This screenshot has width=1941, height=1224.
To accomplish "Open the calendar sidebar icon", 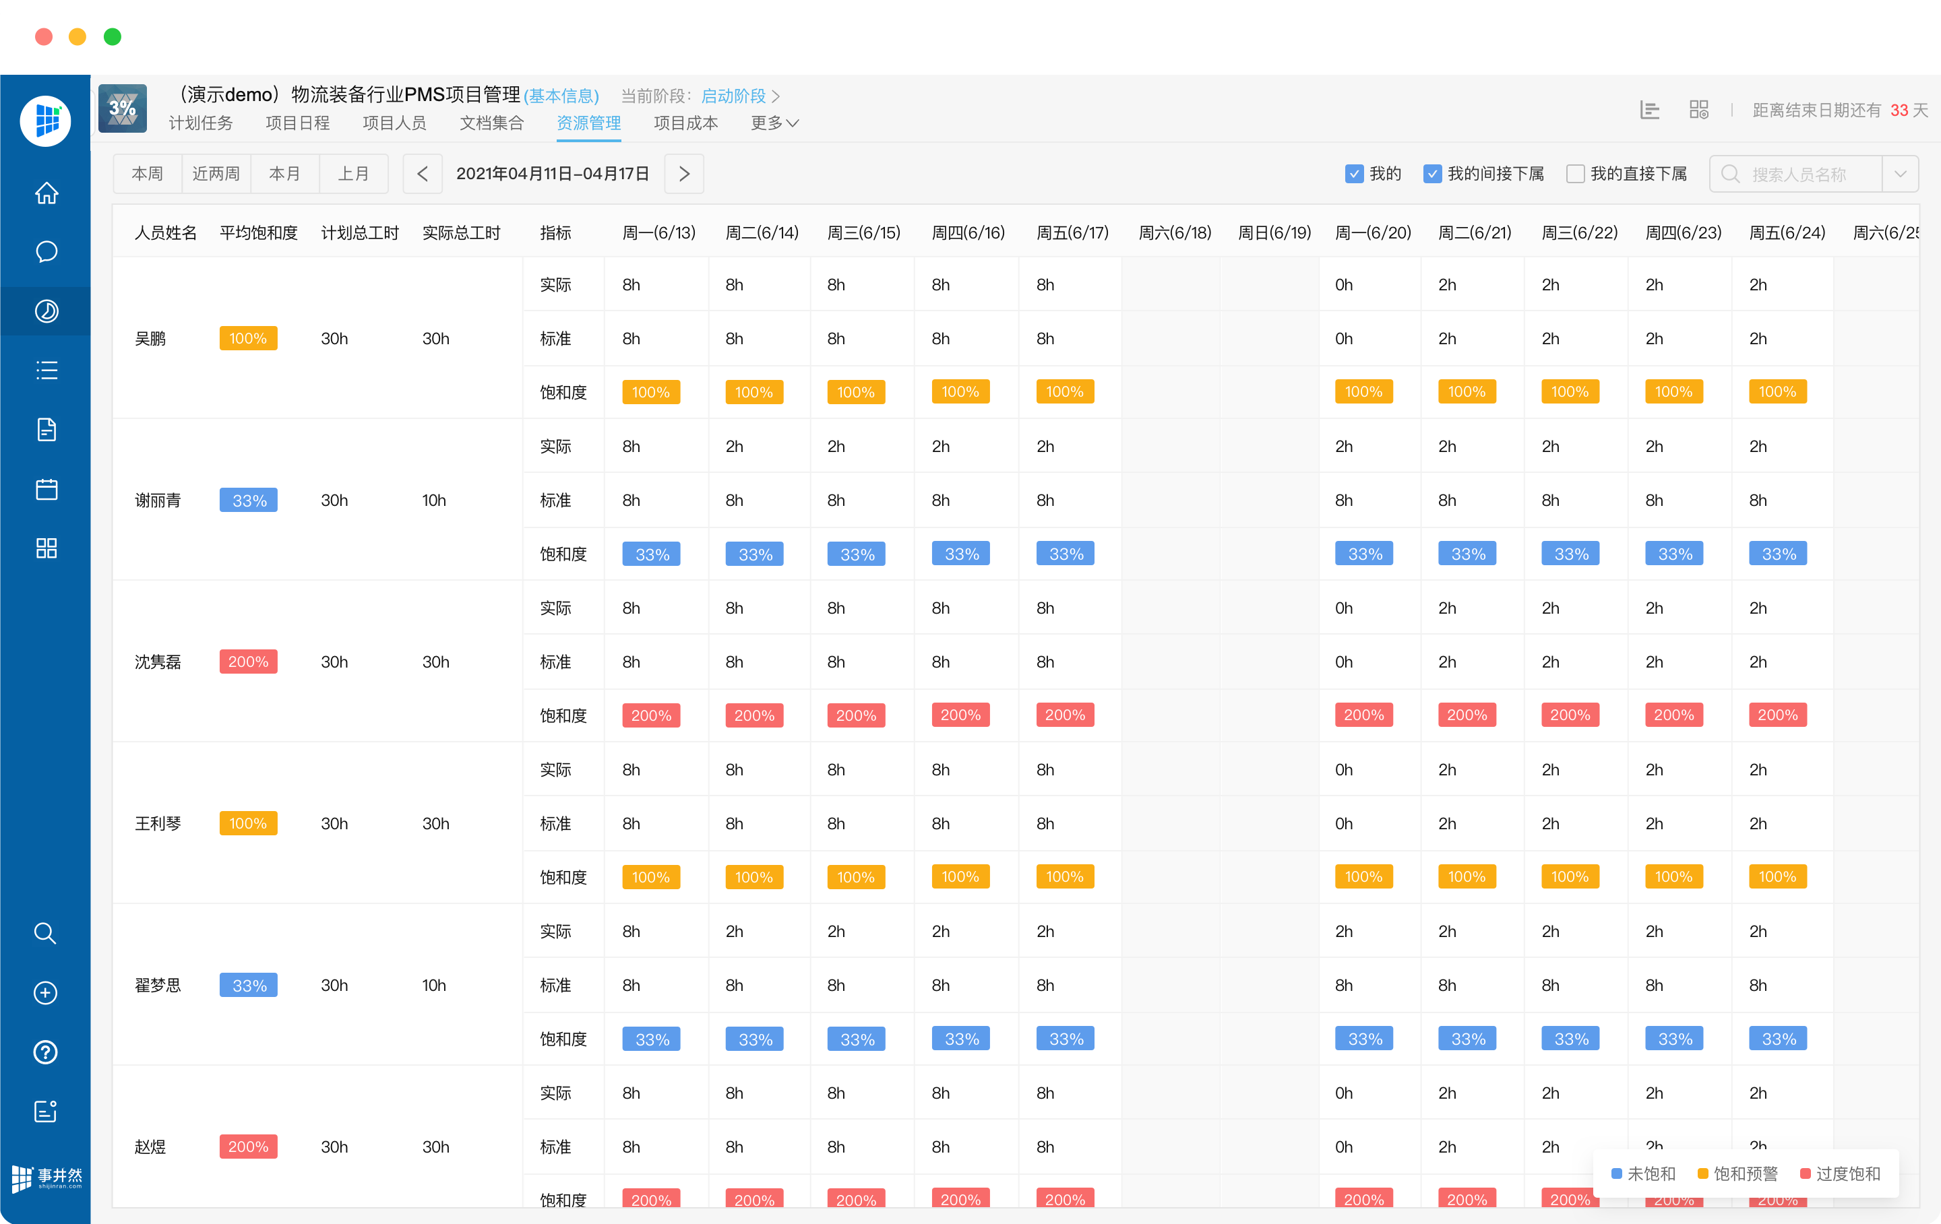I will (46, 489).
